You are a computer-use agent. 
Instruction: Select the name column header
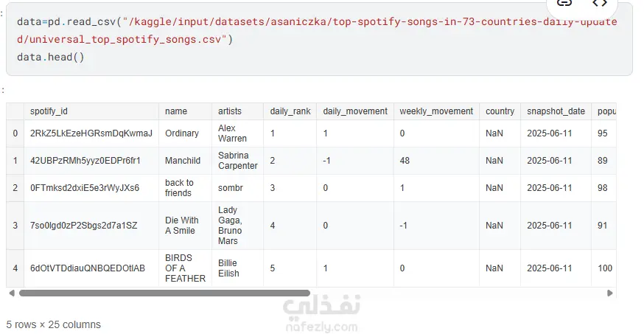click(x=176, y=111)
